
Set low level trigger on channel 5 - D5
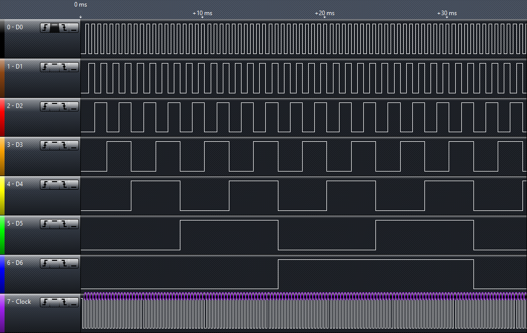click(74, 224)
